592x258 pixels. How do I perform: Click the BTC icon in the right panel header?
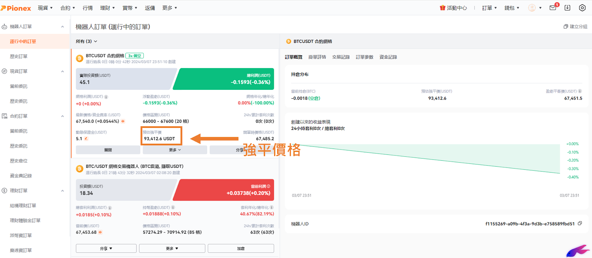[289, 41]
